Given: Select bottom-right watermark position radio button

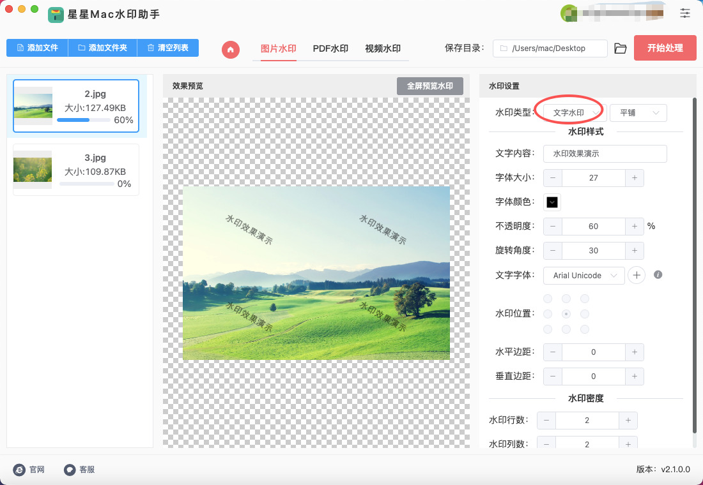Looking at the screenshot, I should [x=584, y=329].
